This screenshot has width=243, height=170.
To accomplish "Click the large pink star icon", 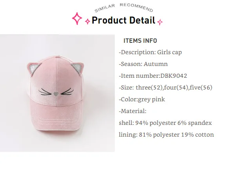I will [77, 18].
